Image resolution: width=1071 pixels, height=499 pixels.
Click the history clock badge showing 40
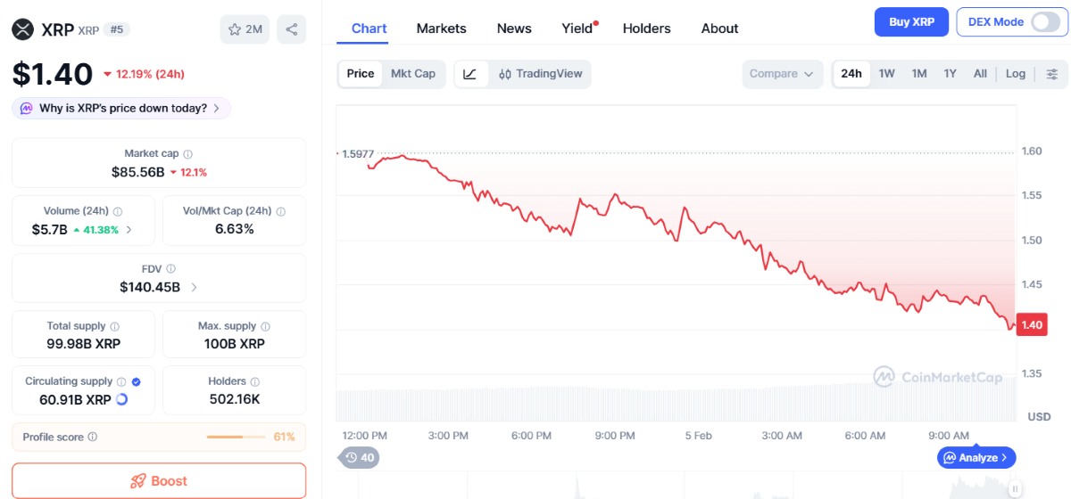(358, 458)
